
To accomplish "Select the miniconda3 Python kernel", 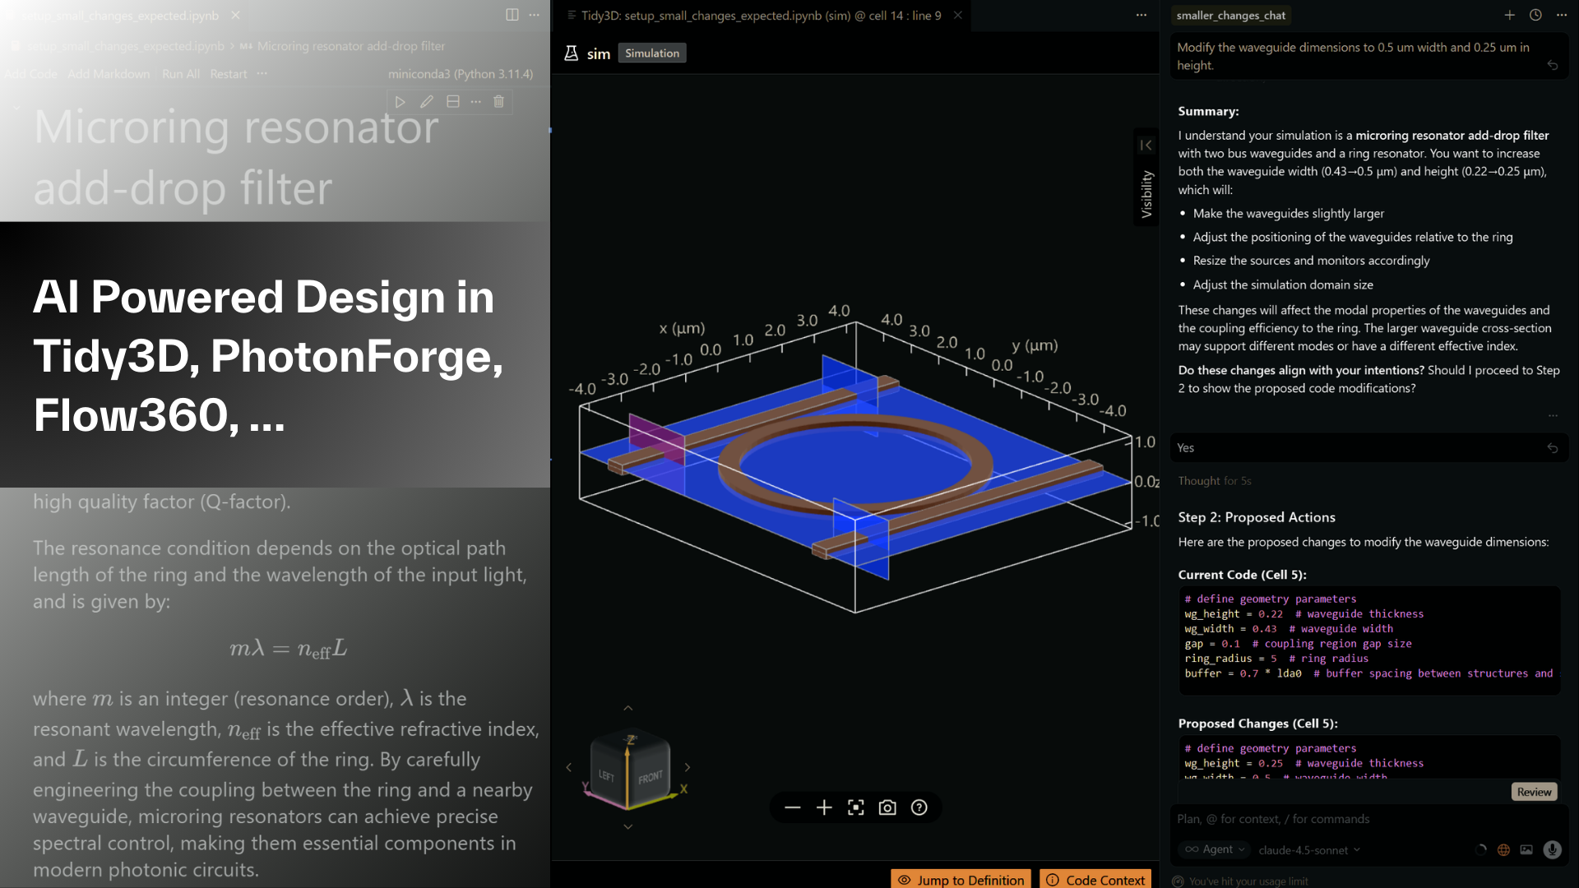I will 461,74.
